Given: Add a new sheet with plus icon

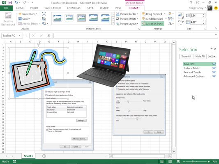Looking at the screenshot, I should [44, 156].
